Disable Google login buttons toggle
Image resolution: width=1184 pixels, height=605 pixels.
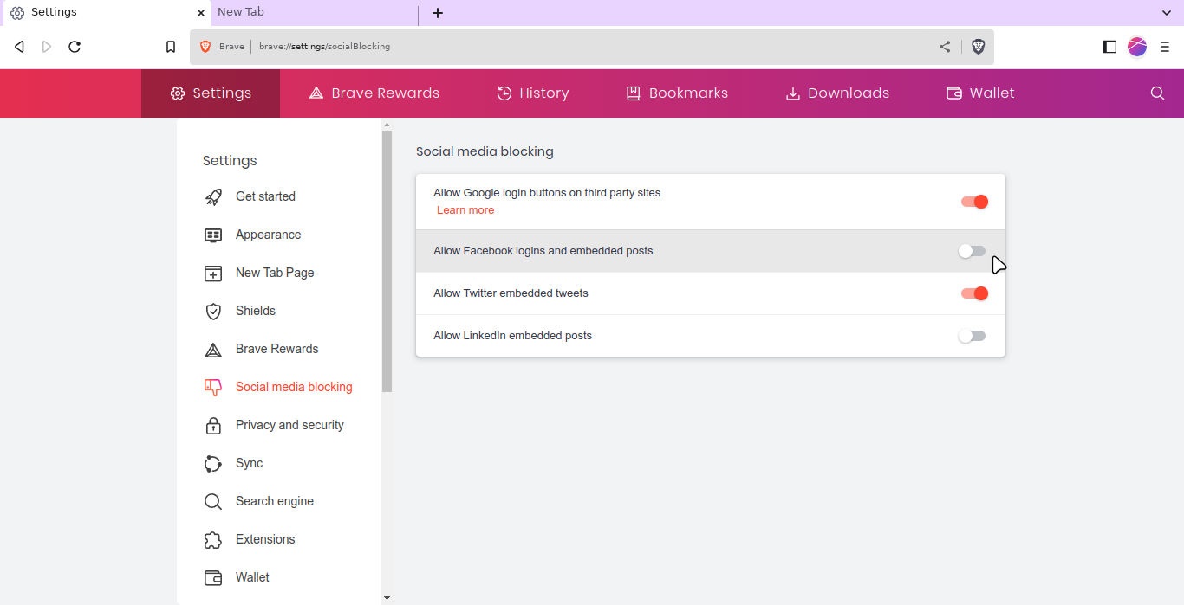tap(973, 202)
